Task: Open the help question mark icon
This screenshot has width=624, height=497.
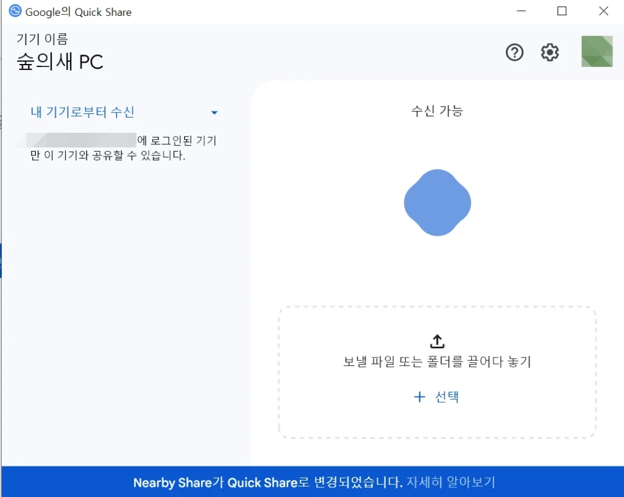Action: click(514, 52)
